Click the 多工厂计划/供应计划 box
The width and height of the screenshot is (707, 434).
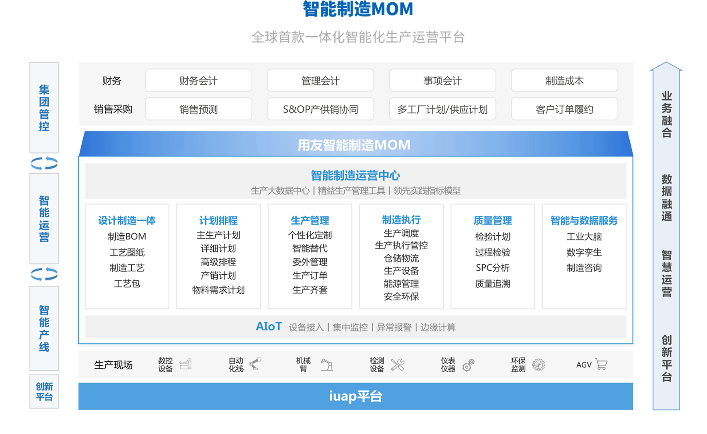442,109
